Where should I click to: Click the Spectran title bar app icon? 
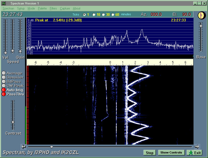[4, 3]
